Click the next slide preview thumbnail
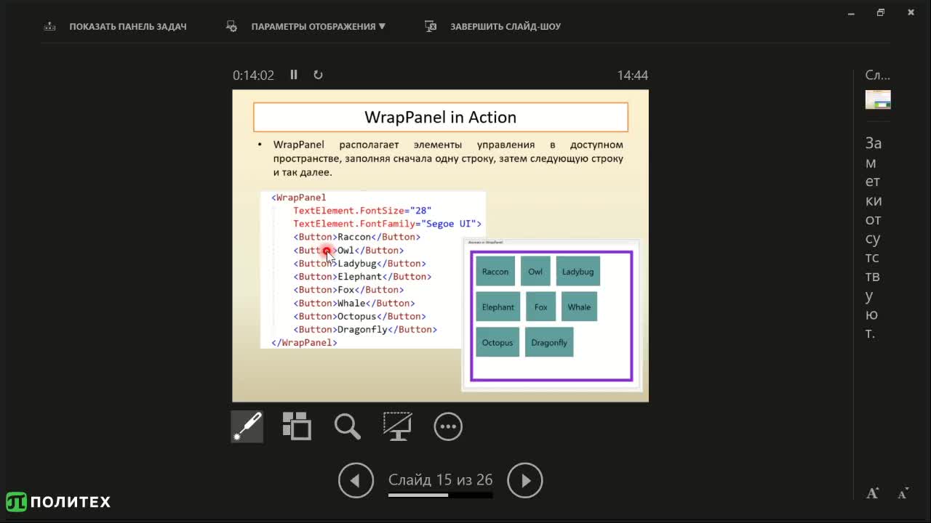This screenshot has width=931, height=523. pyautogui.click(x=878, y=100)
